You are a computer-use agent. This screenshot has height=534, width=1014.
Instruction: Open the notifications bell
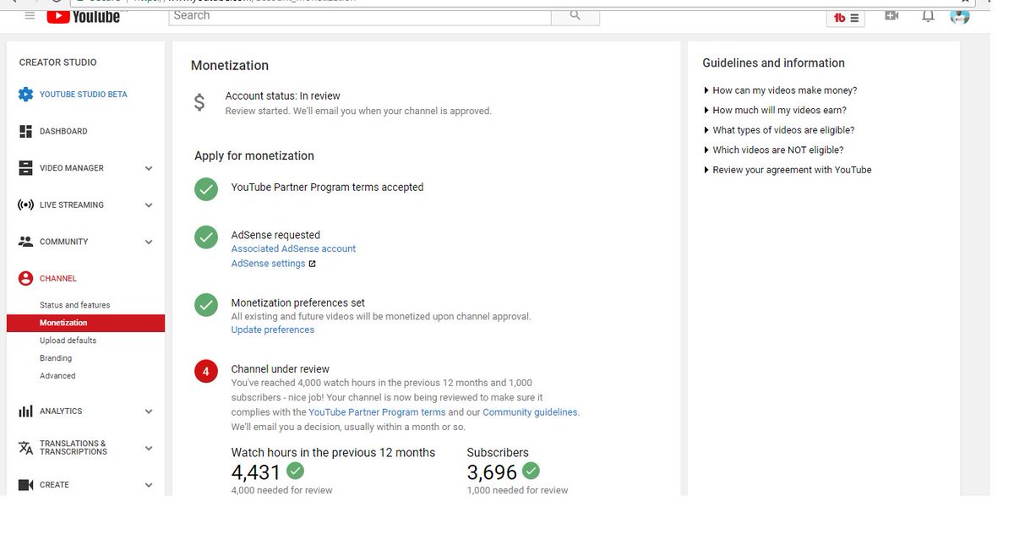tap(928, 15)
